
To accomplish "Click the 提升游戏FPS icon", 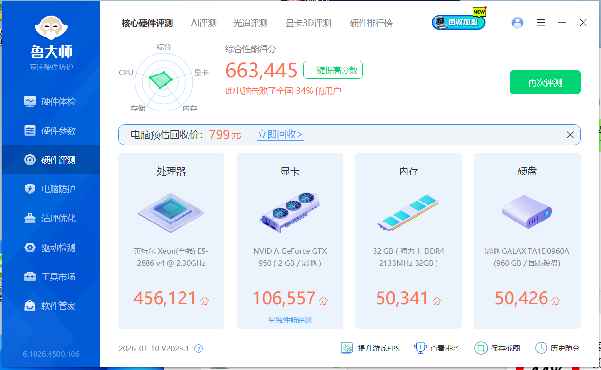I will coord(346,348).
